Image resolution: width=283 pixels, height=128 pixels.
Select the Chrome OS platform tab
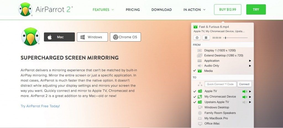pos(125,37)
